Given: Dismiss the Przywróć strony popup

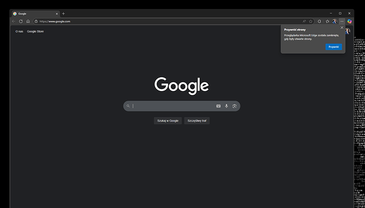Looking at the screenshot, I should coord(342,28).
